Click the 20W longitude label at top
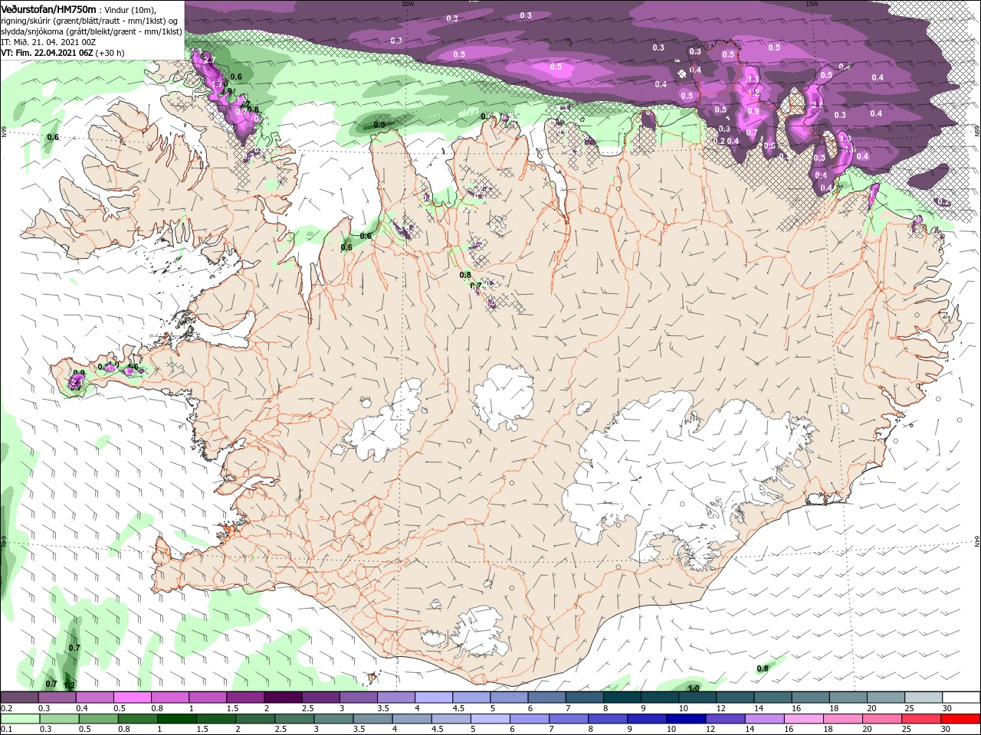Screen dimensions: 981x735 pos(408,3)
